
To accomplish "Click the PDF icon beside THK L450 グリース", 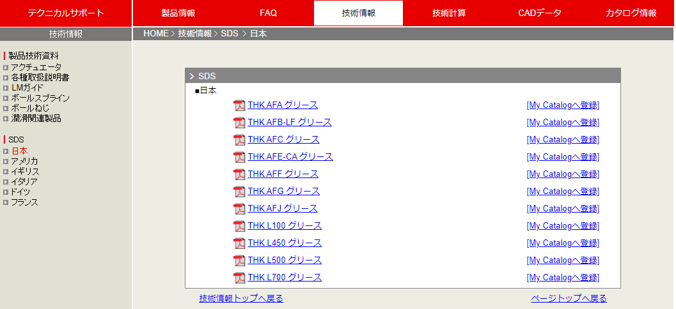I will 239,243.
